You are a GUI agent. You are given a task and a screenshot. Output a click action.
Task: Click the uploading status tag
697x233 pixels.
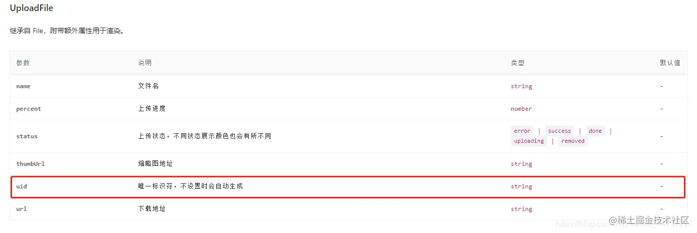click(x=529, y=141)
